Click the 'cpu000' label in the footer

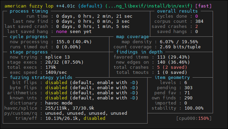pos(187,118)
